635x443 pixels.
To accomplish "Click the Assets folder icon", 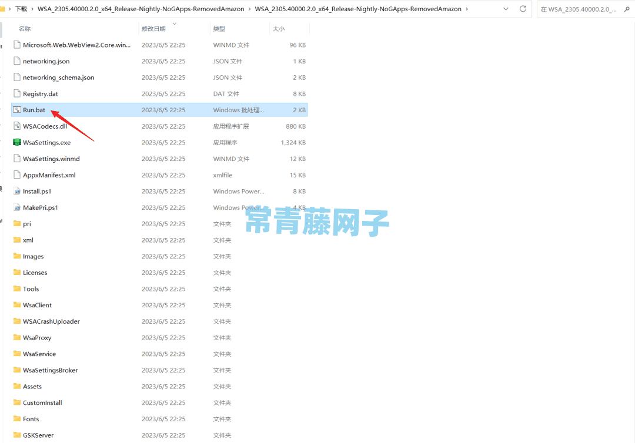I will [17, 387].
